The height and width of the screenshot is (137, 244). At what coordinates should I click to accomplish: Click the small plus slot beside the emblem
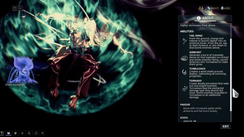[20, 8]
